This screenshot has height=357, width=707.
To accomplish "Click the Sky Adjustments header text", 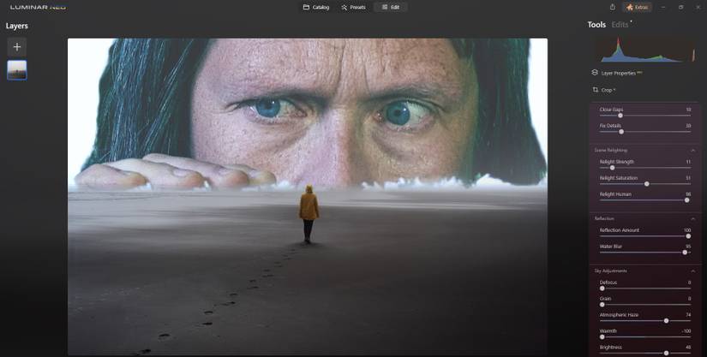I will (610, 271).
